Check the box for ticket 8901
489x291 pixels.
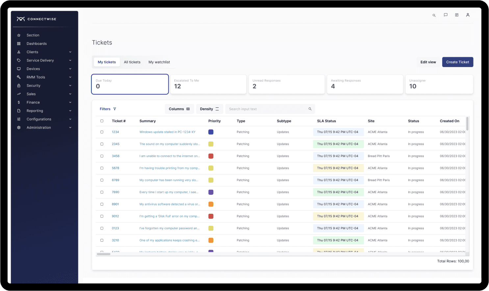102,204
